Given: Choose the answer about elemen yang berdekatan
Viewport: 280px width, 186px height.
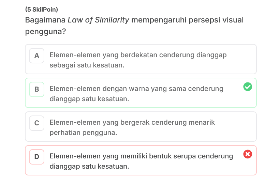Looking at the screenshot, I should click(x=141, y=59).
